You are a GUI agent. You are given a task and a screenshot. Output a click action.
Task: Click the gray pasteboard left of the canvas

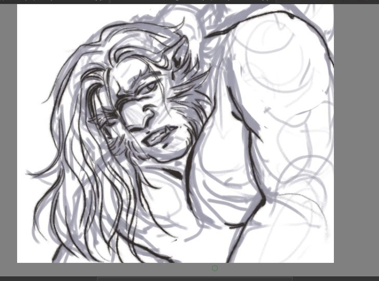coord(8,135)
